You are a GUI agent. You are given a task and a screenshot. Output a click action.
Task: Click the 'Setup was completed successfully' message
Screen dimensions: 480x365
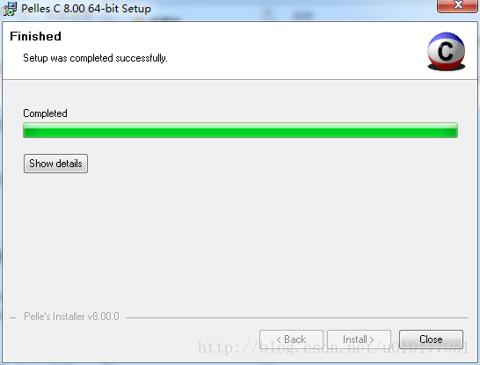pyautogui.click(x=95, y=58)
